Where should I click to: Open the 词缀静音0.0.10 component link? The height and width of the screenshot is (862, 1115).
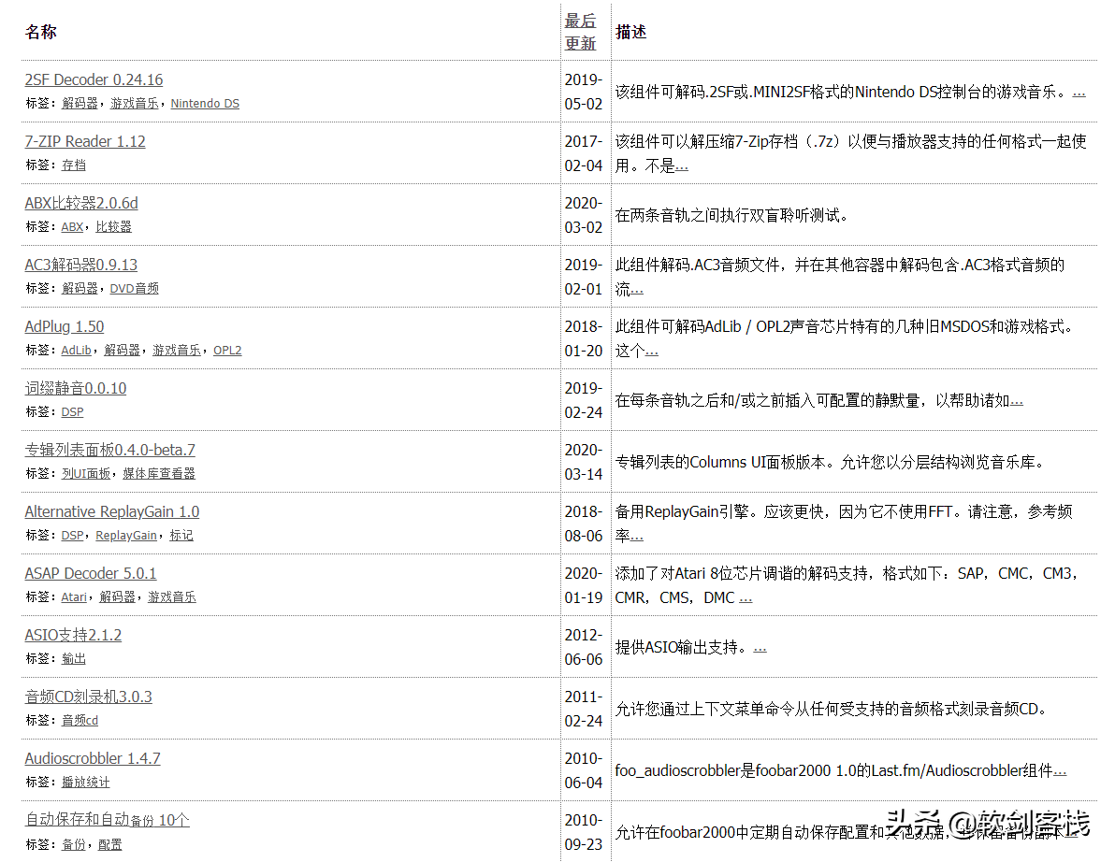76,389
